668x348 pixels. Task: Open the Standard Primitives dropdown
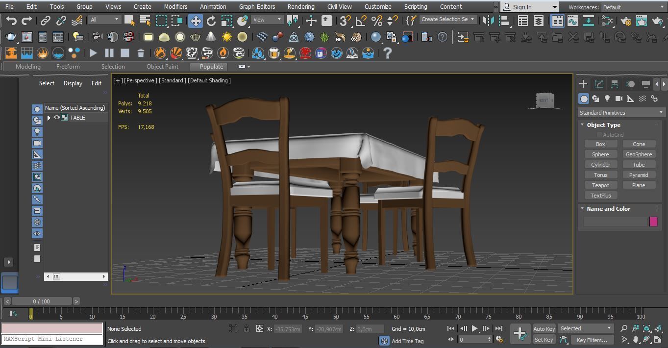tap(620, 113)
